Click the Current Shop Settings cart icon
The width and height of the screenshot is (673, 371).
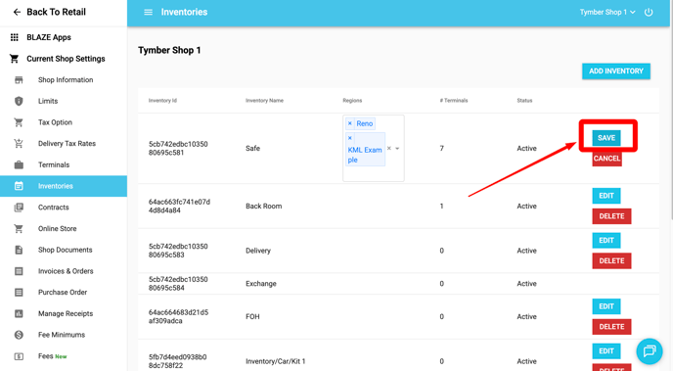14,59
